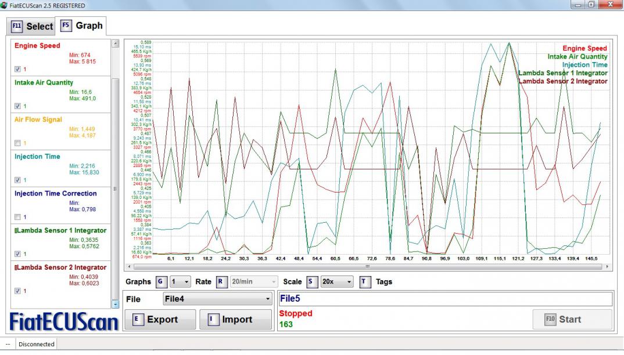
Task: Switch to the Select tab
Action: 32,27
